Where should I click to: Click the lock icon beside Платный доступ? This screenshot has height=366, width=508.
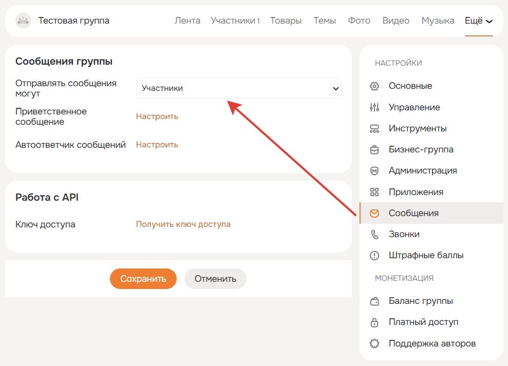[x=374, y=322]
